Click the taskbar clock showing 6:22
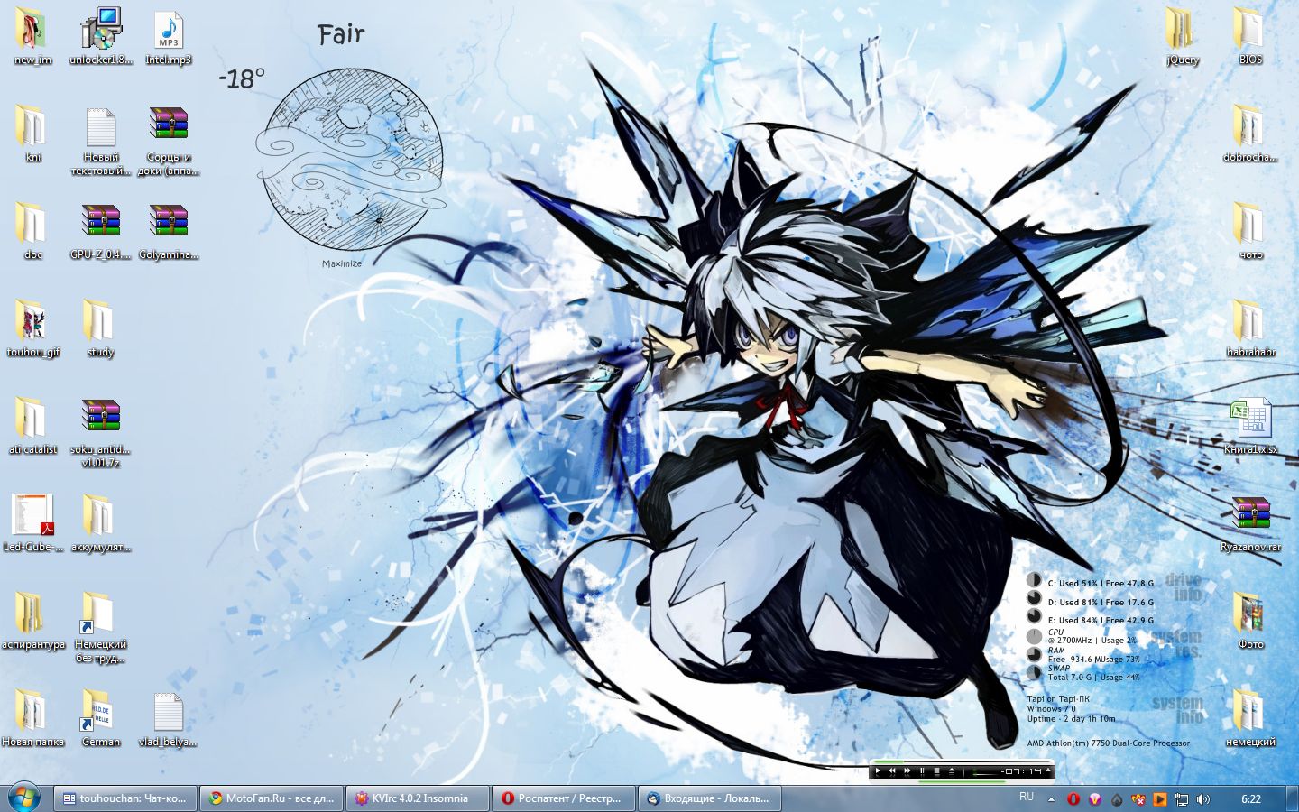Image resolution: width=1299 pixels, height=812 pixels. [x=1251, y=799]
